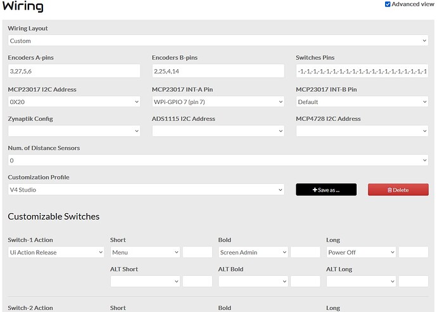The width and height of the screenshot is (437, 312).
Task: Click the Encoders B-pins input field
Action: pyautogui.click(x=218, y=71)
